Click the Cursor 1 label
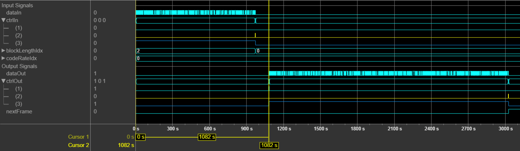520x151 pixels. (x=79, y=137)
